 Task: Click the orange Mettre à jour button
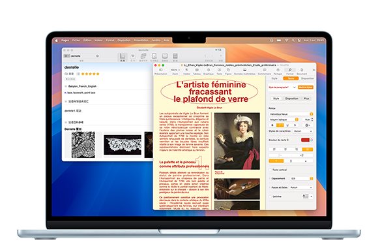point(306,87)
